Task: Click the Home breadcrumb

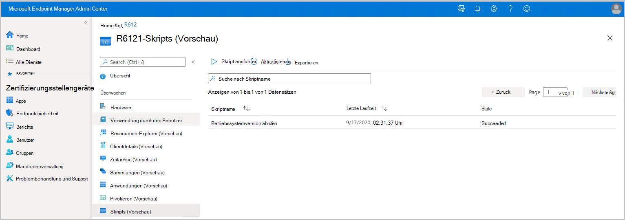Action: click(x=107, y=25)
